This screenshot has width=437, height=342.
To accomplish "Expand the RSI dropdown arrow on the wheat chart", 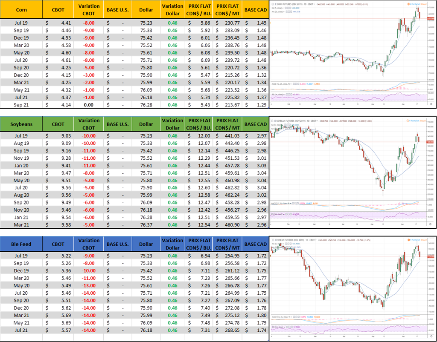I will point(285,326).
